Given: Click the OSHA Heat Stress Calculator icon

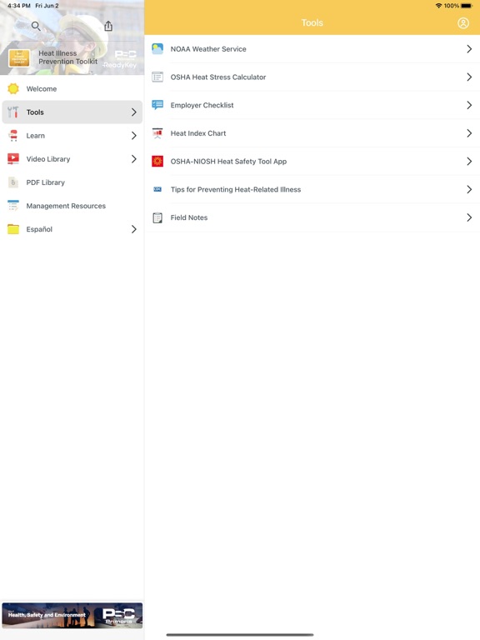Looking at the screenshot, I should [x=157, y=77].
